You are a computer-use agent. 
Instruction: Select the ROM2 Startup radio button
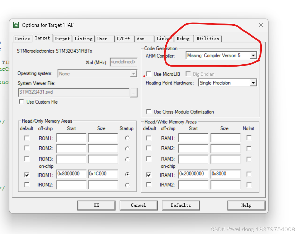point(127,149)
